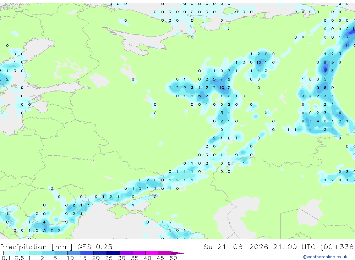Screen dimensions: 355x260
Task: Click the date "Su 21-06-2026"
Action: pos(236,247)
